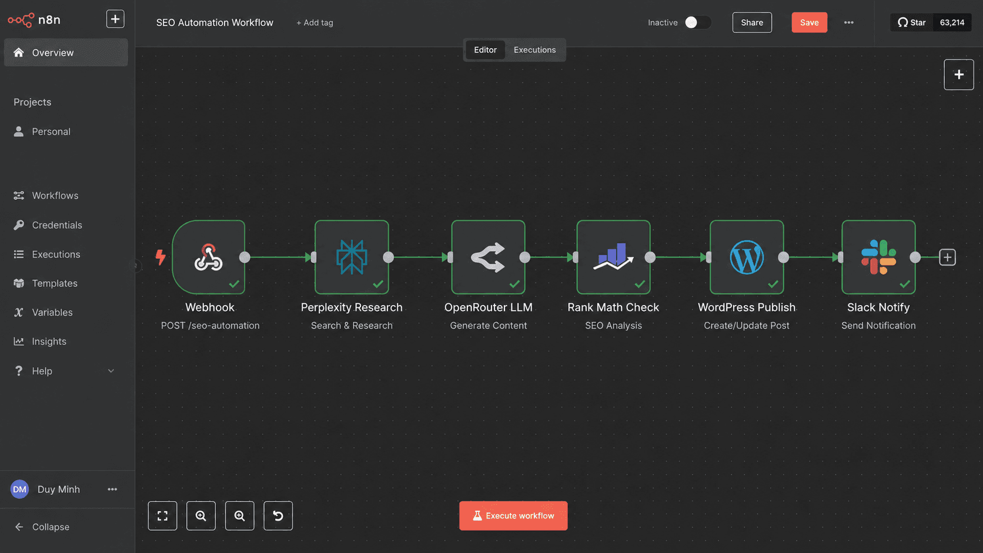Save the workflow
Viewport: 983px width, 553px height.
click(809, 22)
